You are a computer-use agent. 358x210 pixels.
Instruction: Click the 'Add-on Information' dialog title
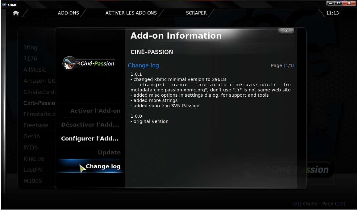176,36
